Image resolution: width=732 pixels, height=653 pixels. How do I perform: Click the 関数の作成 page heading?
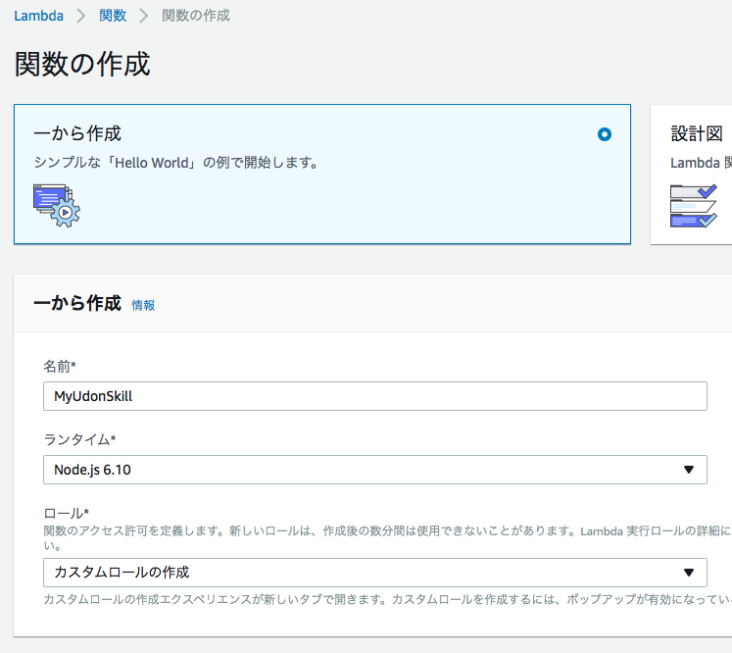[x=82, y=64]
